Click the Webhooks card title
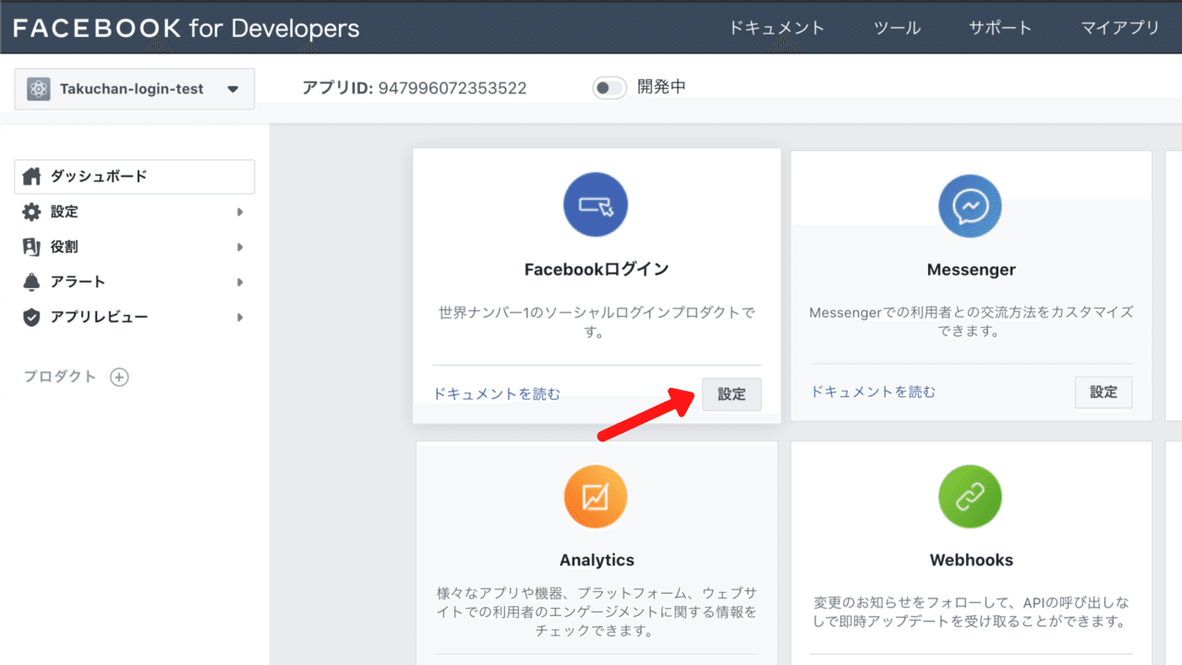1182x665 pixels. (x=971, y=560)
